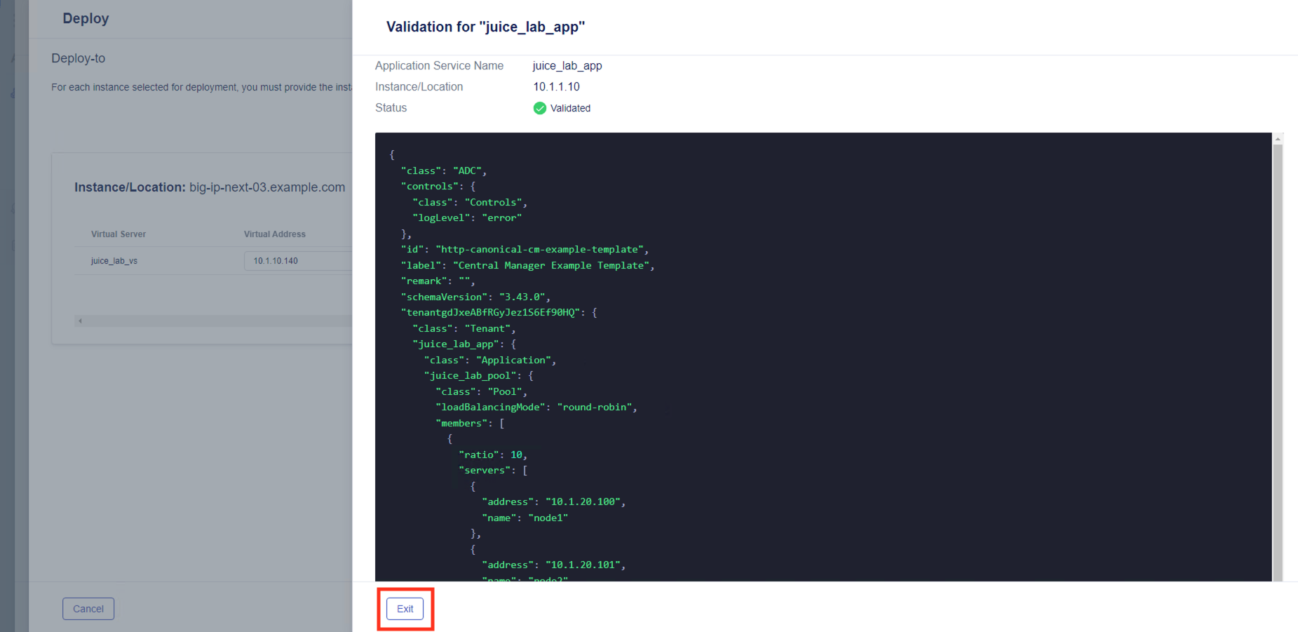Click the Status label
Viewport: 1298px width, 632px height.
point(391,108)
